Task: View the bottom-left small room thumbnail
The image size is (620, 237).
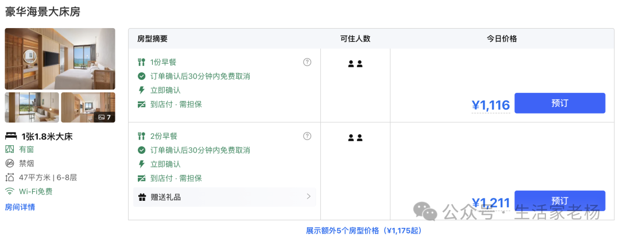Action: 32,107
